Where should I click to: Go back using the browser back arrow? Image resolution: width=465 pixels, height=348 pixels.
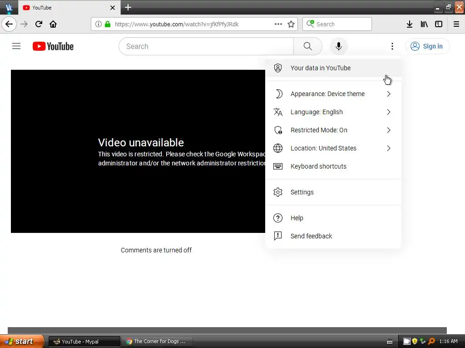(x=9, y=24)
